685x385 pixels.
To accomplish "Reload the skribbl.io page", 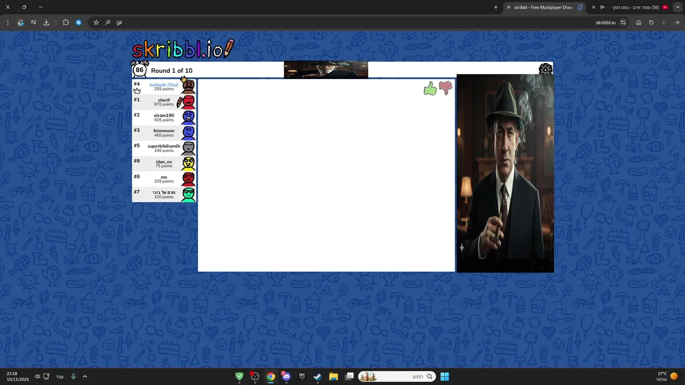I will pyautogui.click(x=651, y=22).
